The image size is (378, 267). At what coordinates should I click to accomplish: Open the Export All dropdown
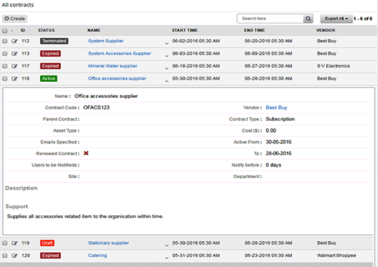tap(336, 19)
